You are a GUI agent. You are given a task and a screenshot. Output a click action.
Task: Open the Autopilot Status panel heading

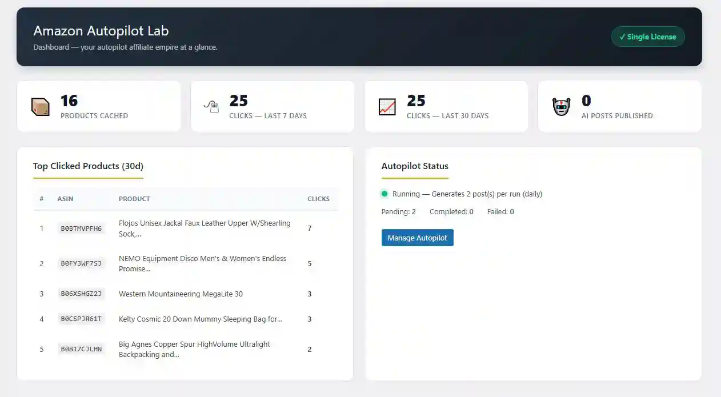(x=415, y=166)
